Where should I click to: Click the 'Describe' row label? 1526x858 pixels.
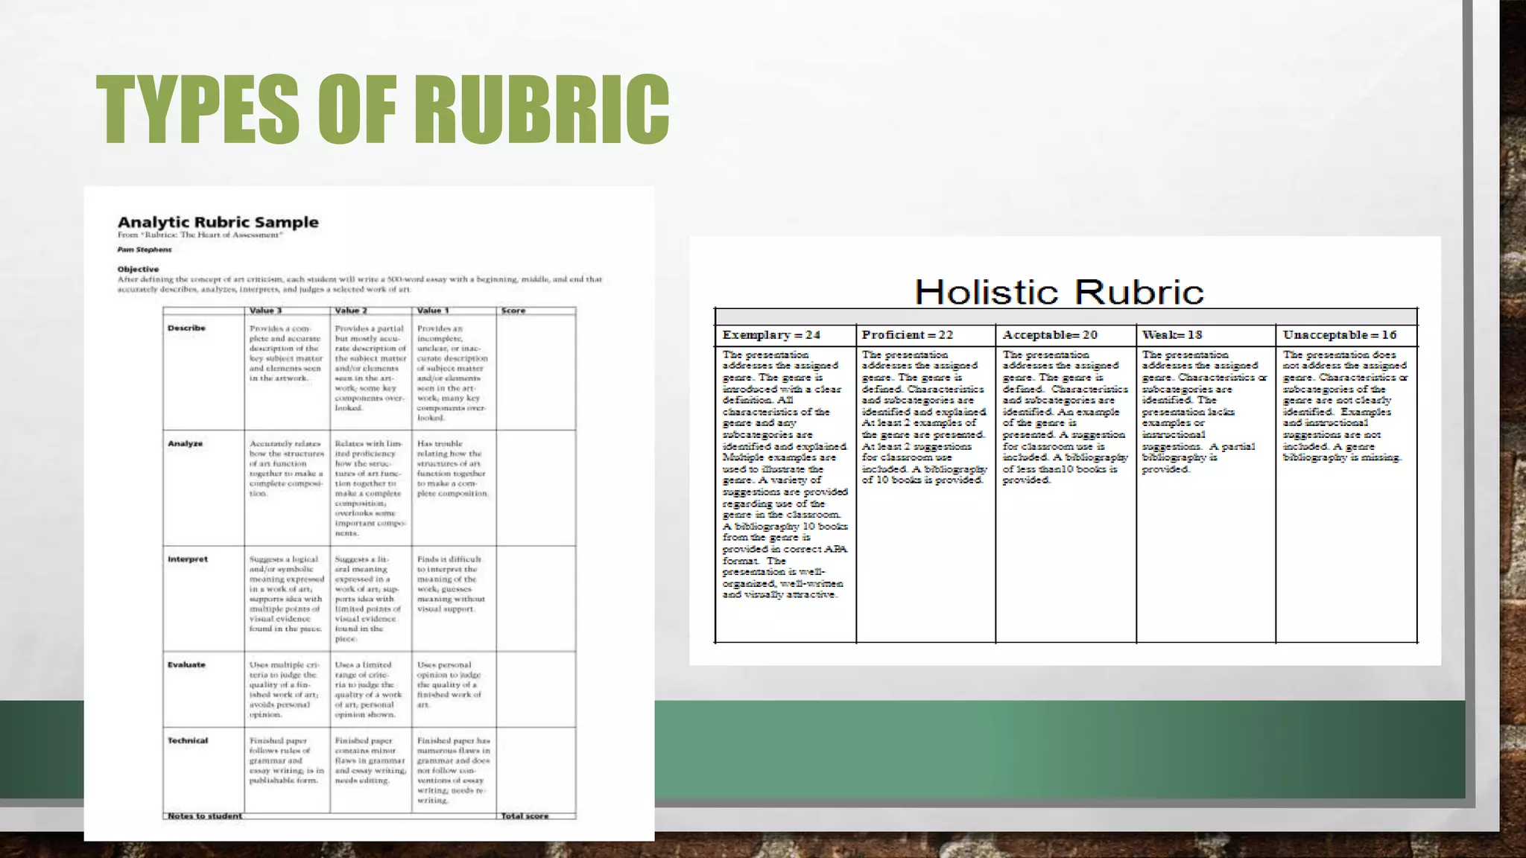[x=186, y=328]
